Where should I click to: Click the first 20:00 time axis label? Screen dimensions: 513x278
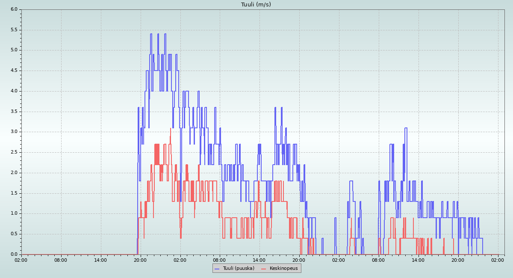coord(140,260)
